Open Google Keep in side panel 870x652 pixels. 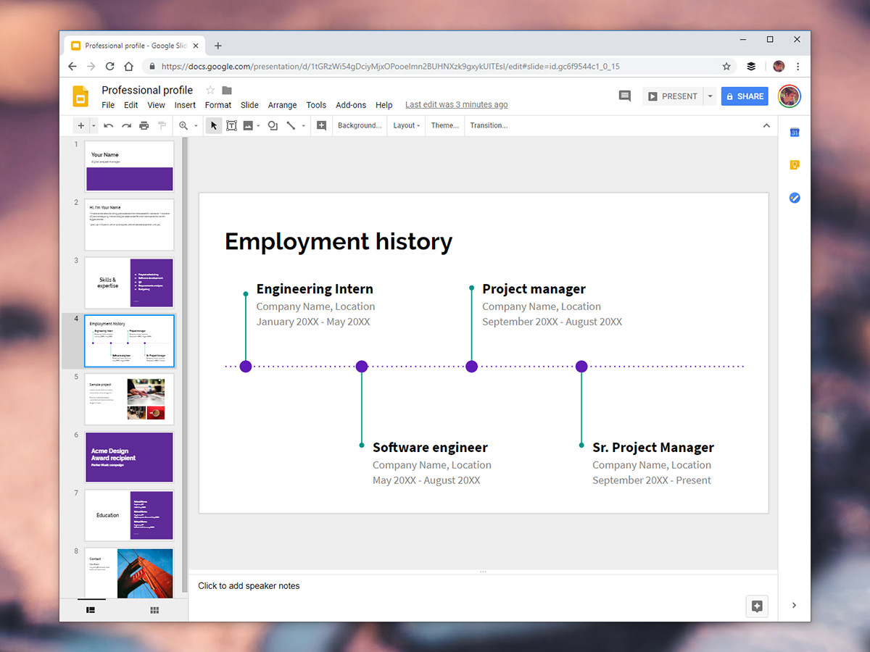coord(794,165)
